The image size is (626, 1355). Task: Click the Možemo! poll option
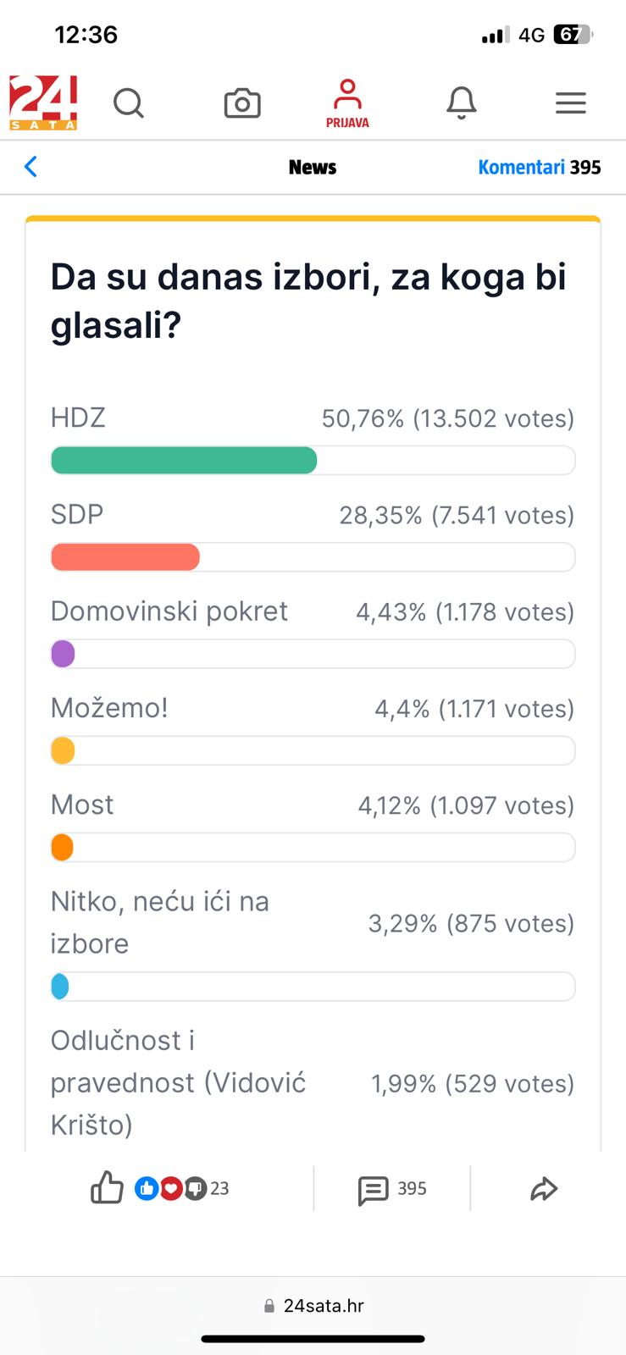tap(109, 707)
